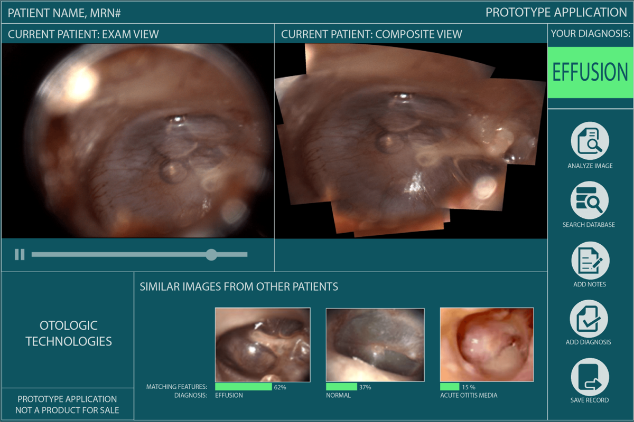Click the exam view ear image

[x=137, y=140]
